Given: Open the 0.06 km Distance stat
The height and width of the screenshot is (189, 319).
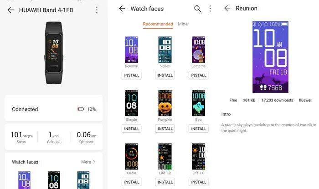Looking at the screenshot, I should click(87, 137).
